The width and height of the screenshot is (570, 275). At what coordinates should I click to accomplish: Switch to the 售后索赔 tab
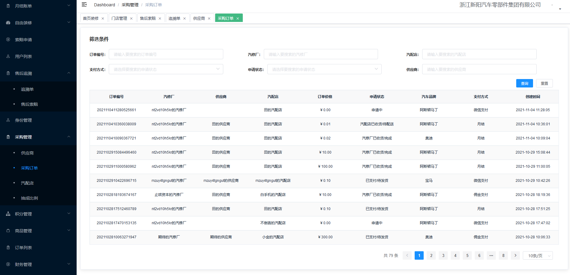[148, 18]
